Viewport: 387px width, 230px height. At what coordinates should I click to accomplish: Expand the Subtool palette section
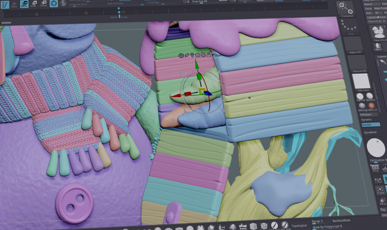click(382, 56)
